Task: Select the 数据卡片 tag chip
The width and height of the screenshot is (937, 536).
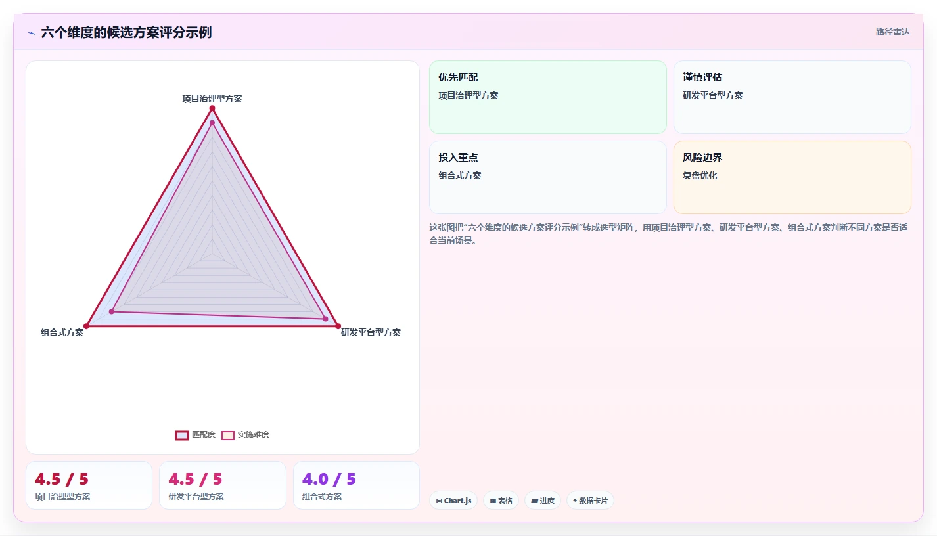Action: (x=590, y=501)
